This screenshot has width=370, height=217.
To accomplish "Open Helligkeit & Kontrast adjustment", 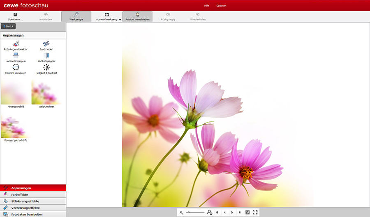I will pyautogui.click(x=46, y=67).
